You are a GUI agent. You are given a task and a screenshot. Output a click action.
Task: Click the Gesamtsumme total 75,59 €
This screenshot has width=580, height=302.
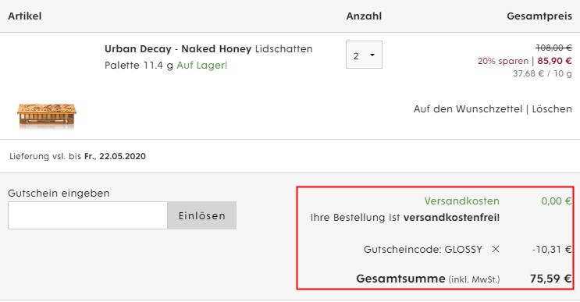[x=551, y=279]
